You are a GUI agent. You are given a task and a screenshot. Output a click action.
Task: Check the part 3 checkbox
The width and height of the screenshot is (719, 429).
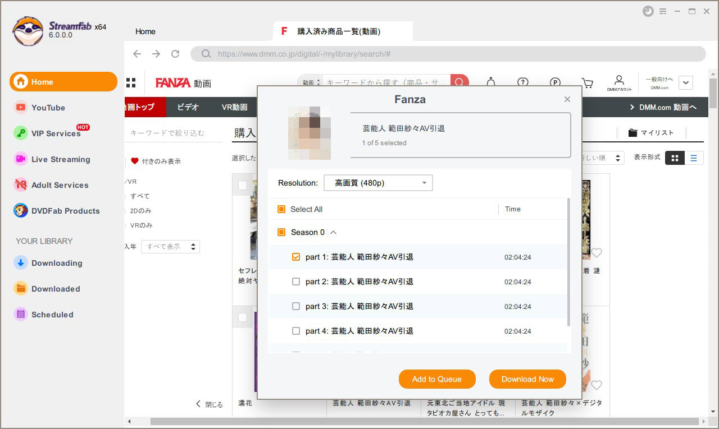[296, 307]
